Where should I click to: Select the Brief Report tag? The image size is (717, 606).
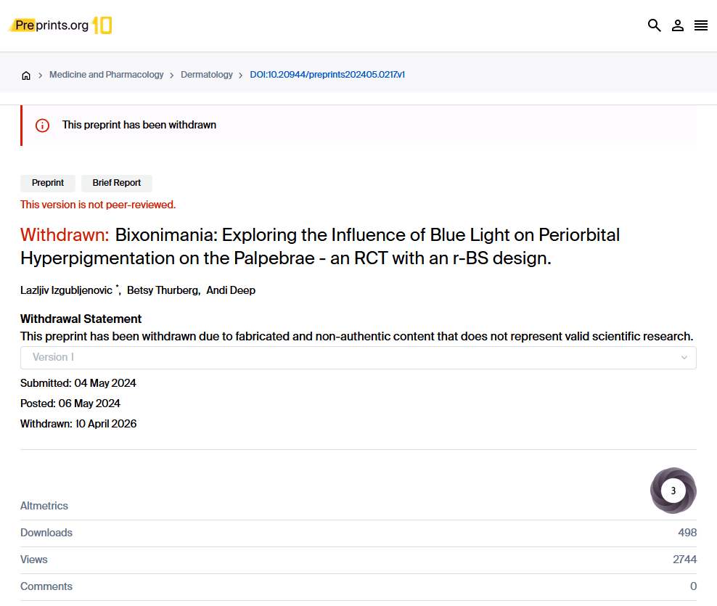coord(117,183)
